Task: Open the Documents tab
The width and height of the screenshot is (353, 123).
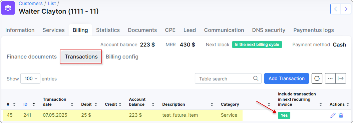Action: click(142, 30)
